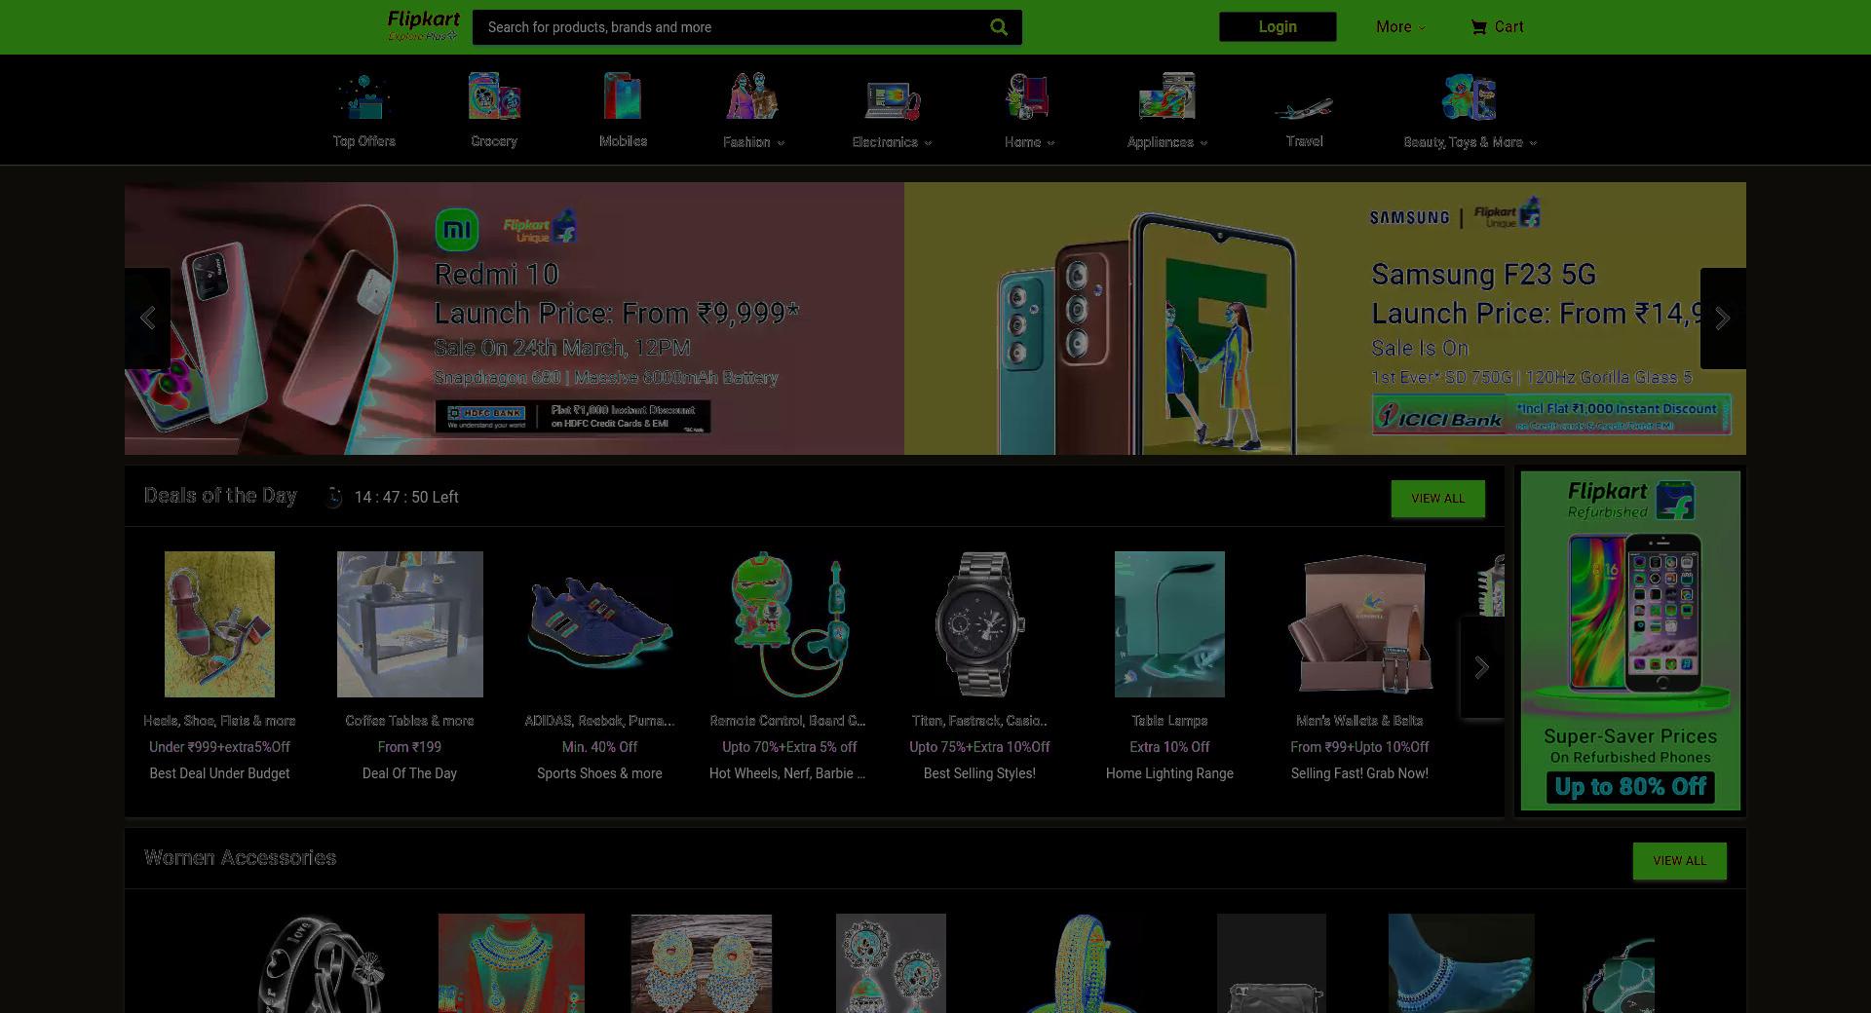Image resolution: width=1871 pixels, height=1013 pixels.
Task: Expand the More dropdown
Action: (1400, 27)
